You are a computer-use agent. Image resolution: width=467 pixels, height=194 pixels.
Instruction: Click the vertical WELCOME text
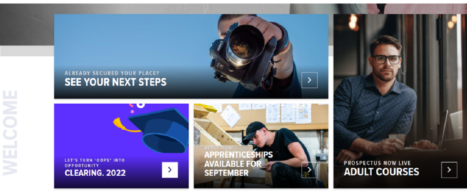pyautogui.click(x=11, y=133)
